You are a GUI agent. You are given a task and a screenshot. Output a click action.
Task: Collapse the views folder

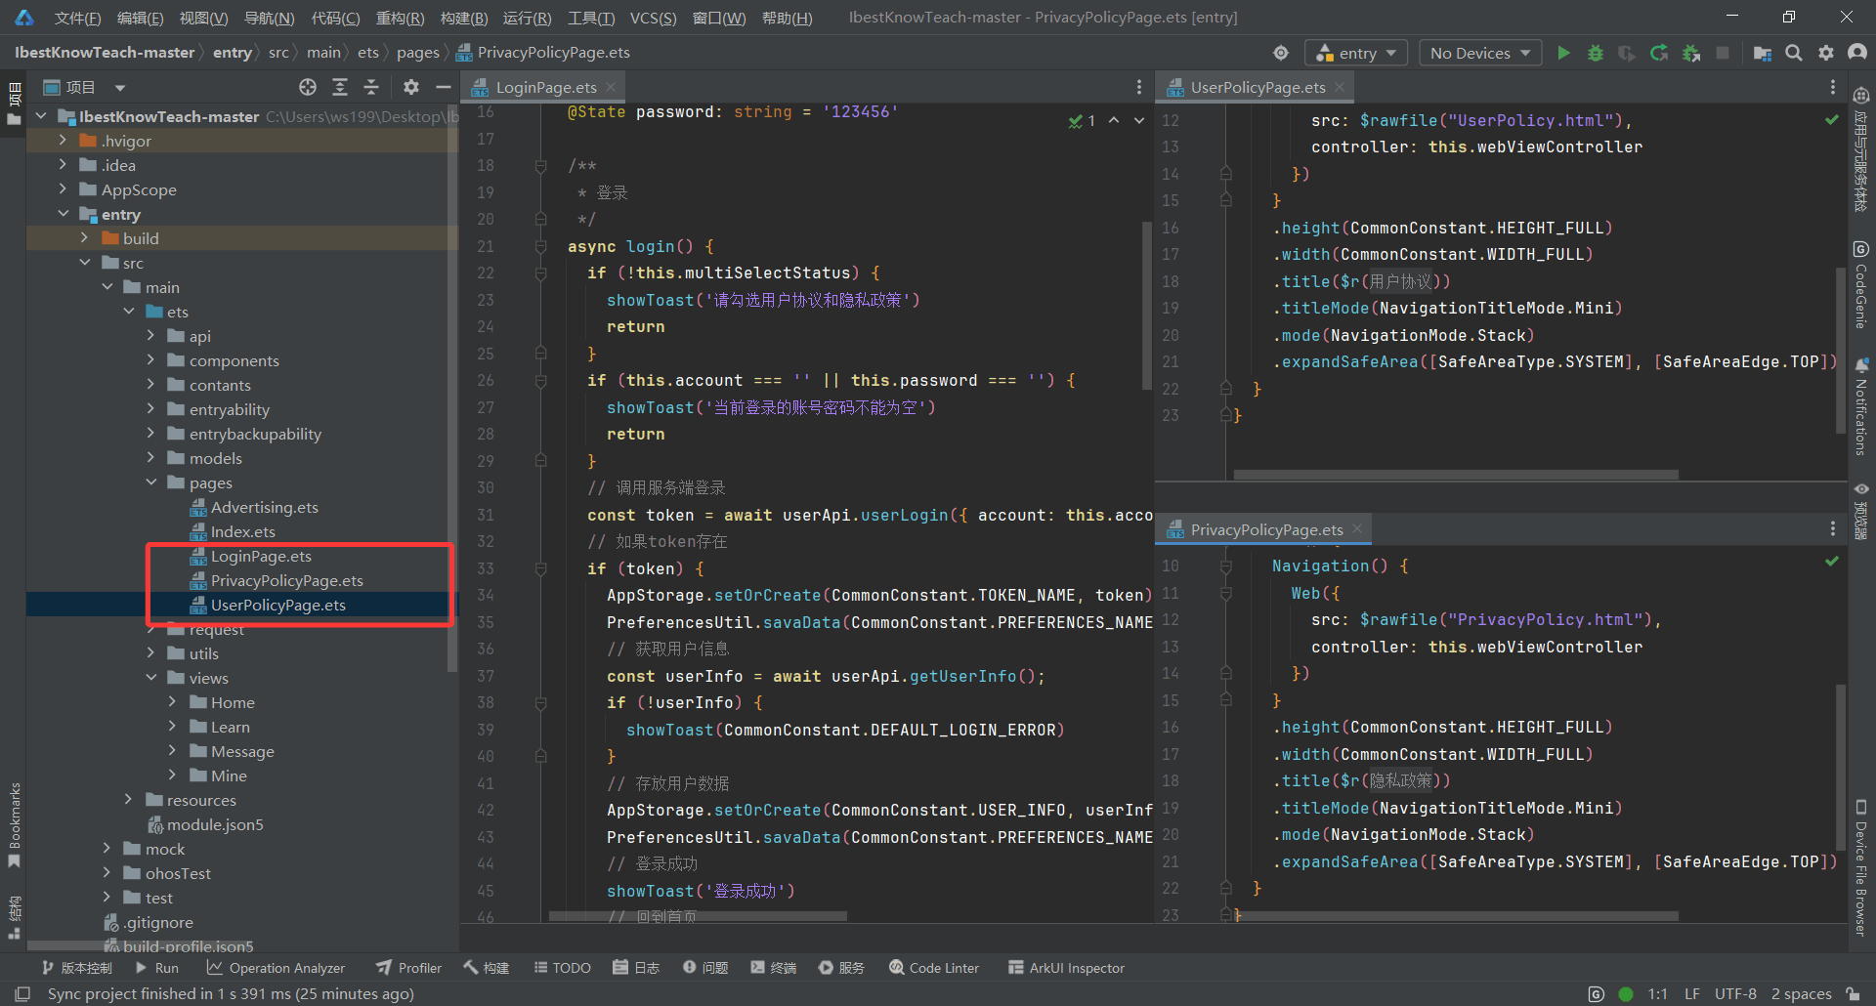click(x=150, y=678)
